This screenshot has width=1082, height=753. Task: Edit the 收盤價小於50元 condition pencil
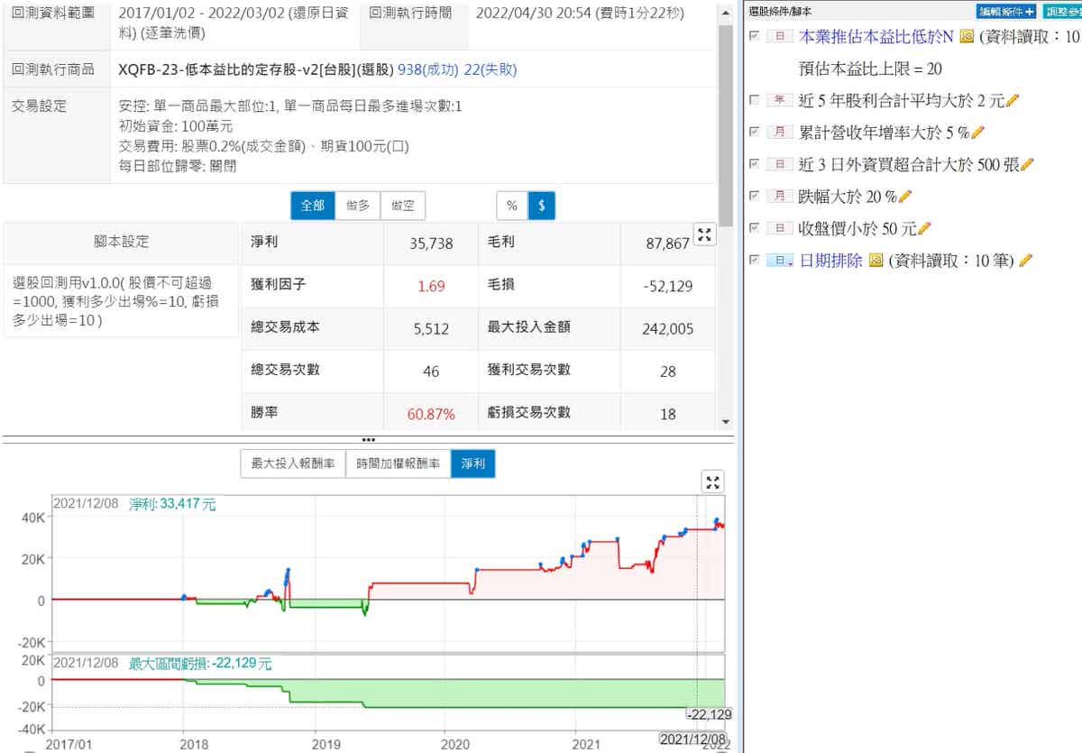pyautogui.click(x=924, y=228)
